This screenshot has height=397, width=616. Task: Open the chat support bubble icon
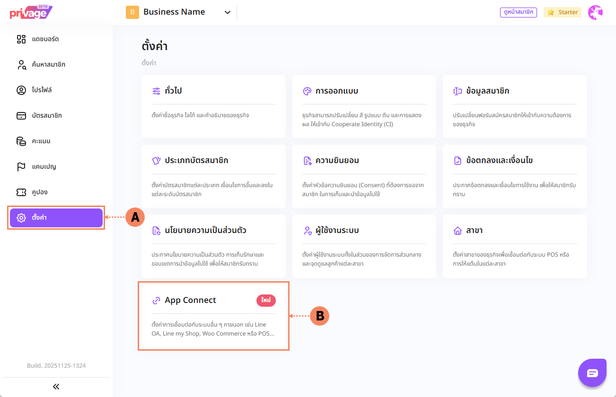click(x=592, y=373)
